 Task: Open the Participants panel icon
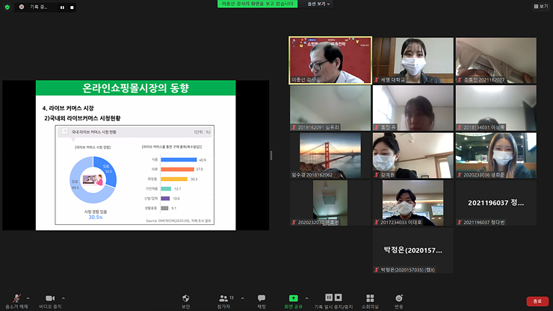223,298
